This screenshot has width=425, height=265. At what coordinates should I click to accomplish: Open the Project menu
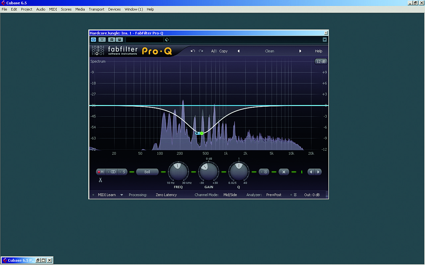click(27, 9)
